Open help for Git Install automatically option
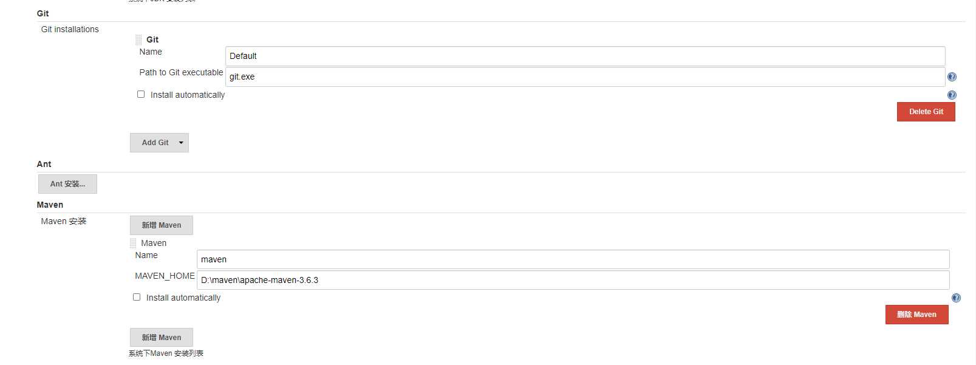 952,95
